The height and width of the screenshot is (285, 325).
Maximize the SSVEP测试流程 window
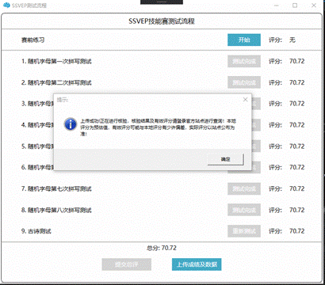295,6
